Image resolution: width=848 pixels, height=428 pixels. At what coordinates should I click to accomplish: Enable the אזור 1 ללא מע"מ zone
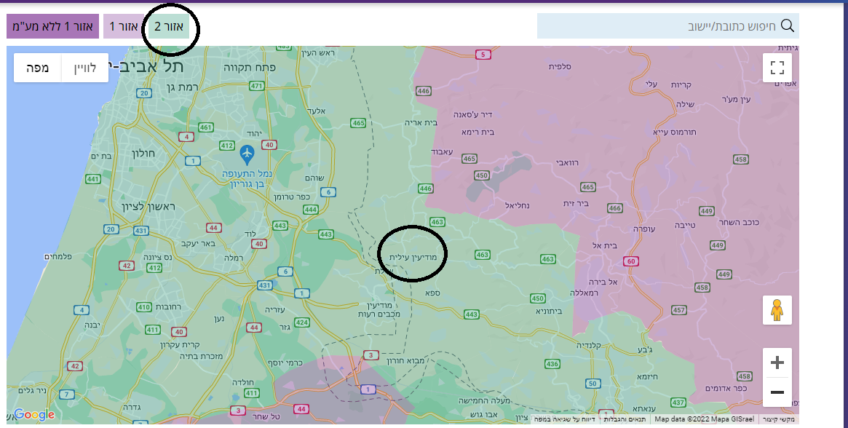point(52,25)
